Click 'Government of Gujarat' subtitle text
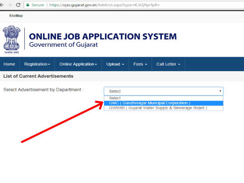This screenshot has width=244, height=183. 63,45
